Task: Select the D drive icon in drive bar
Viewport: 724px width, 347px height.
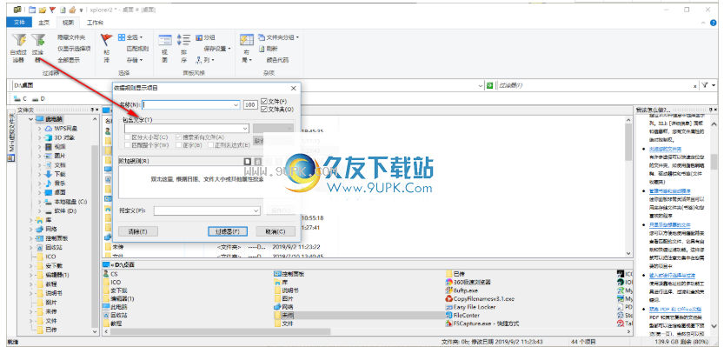Action: [35, 98]
